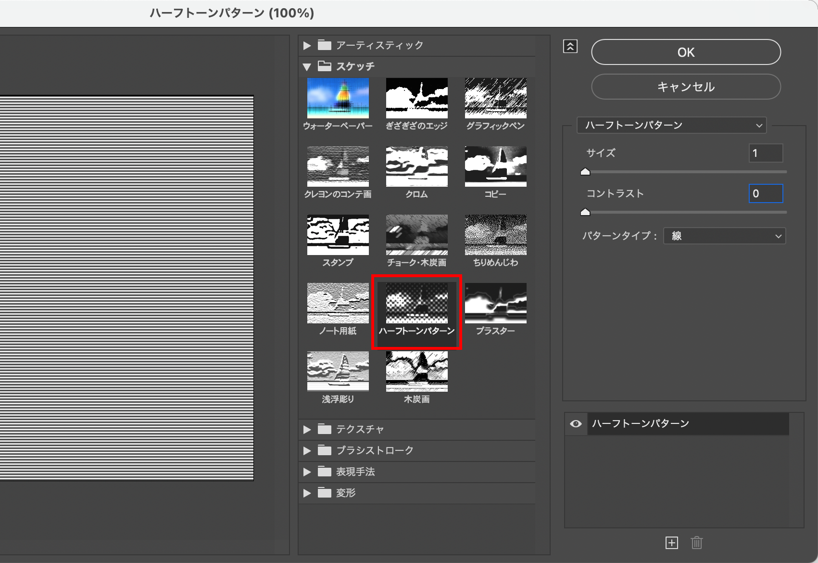Apply the ちりめんじわ filter thumbnail

495,235
